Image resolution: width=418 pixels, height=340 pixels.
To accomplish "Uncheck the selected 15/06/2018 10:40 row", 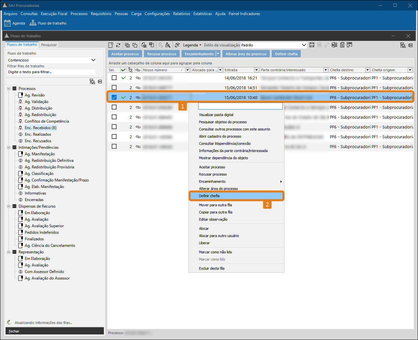I will (x=114, y=97).
